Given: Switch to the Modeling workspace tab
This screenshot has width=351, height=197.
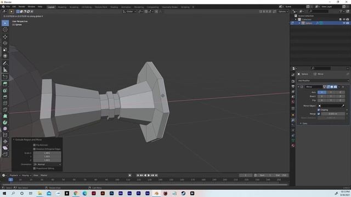Looking at the screenshot, I should (x=62, y=7).
